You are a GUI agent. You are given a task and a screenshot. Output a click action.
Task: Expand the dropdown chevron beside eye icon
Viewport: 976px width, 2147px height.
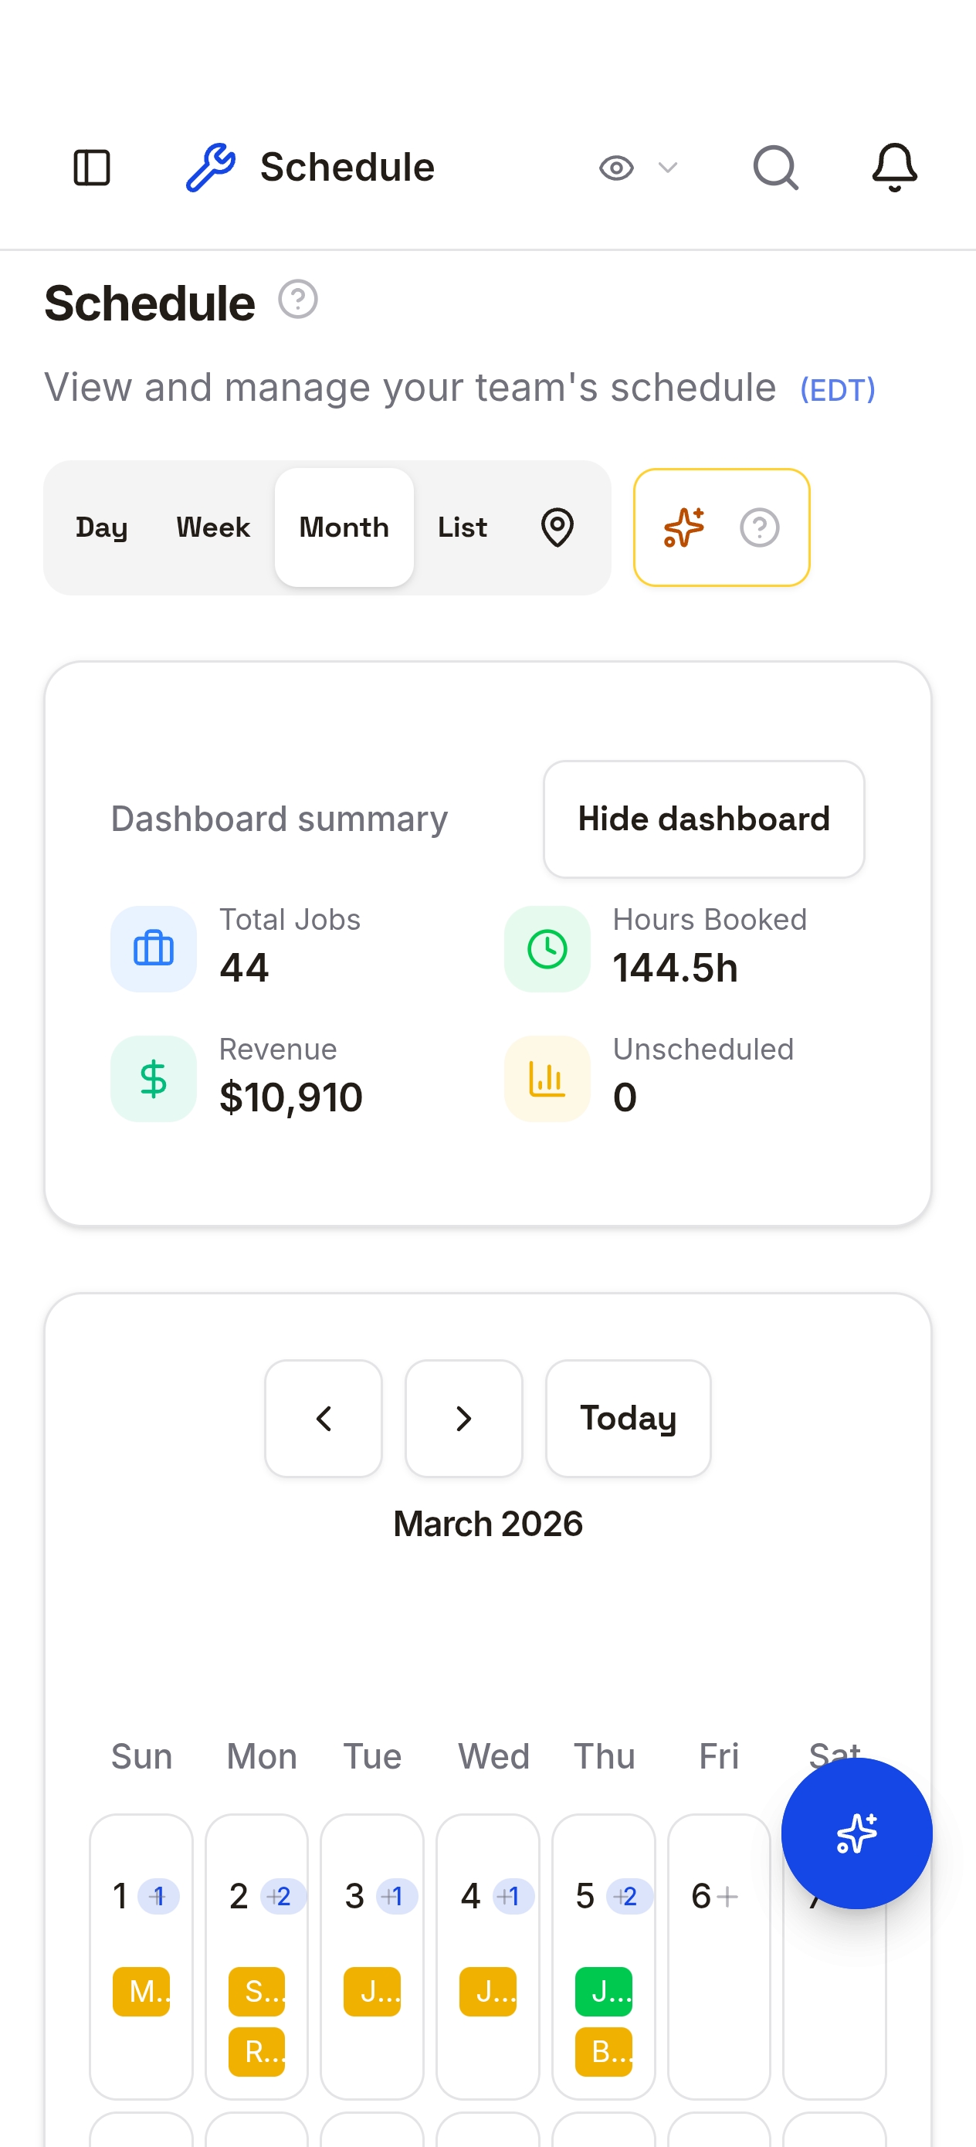tap(668, 168)
